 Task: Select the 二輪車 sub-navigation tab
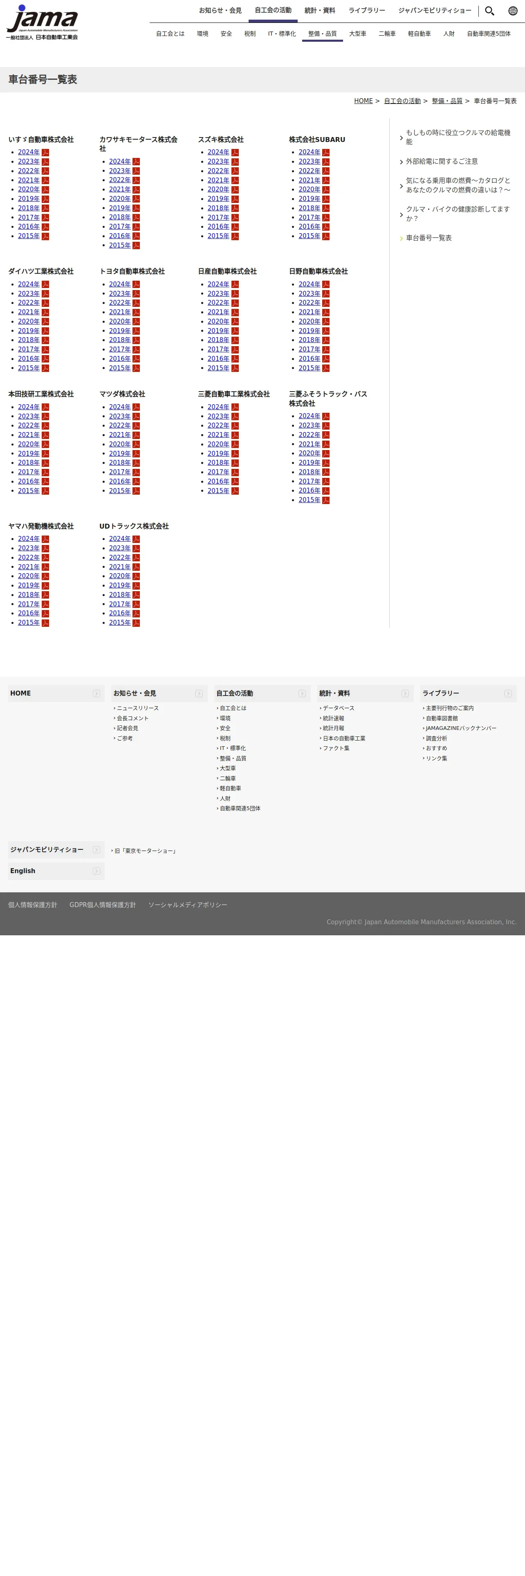coord(387,34)
